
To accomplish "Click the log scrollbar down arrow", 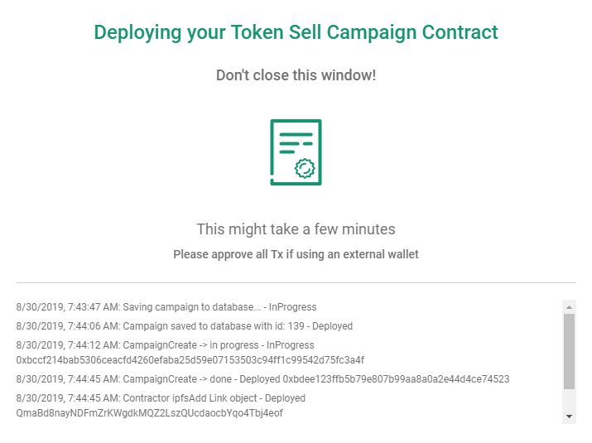I will [569, 417].
